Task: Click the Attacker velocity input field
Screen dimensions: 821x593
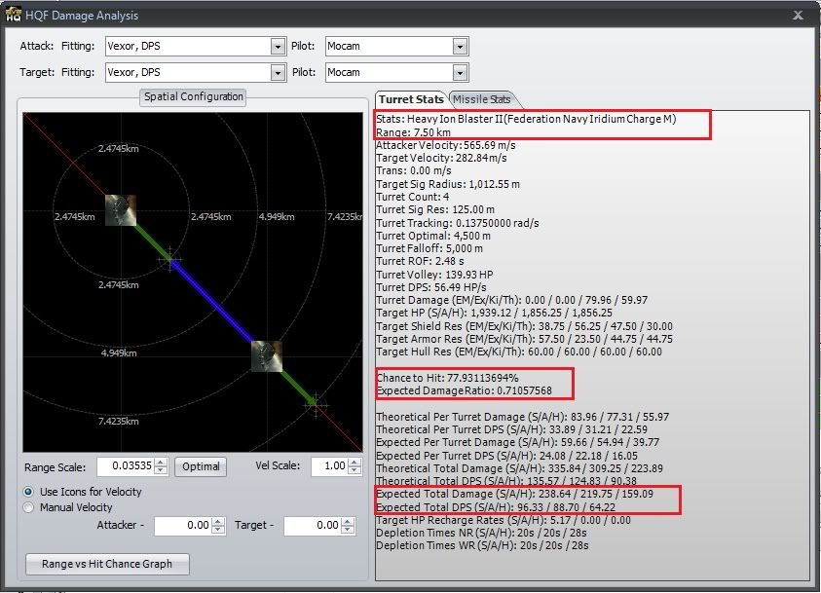Action: click(x=183, y=526)
